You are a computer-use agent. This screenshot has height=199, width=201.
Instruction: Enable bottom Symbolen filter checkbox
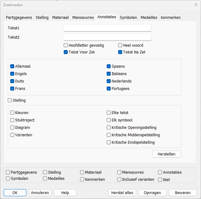click(8, 178)
